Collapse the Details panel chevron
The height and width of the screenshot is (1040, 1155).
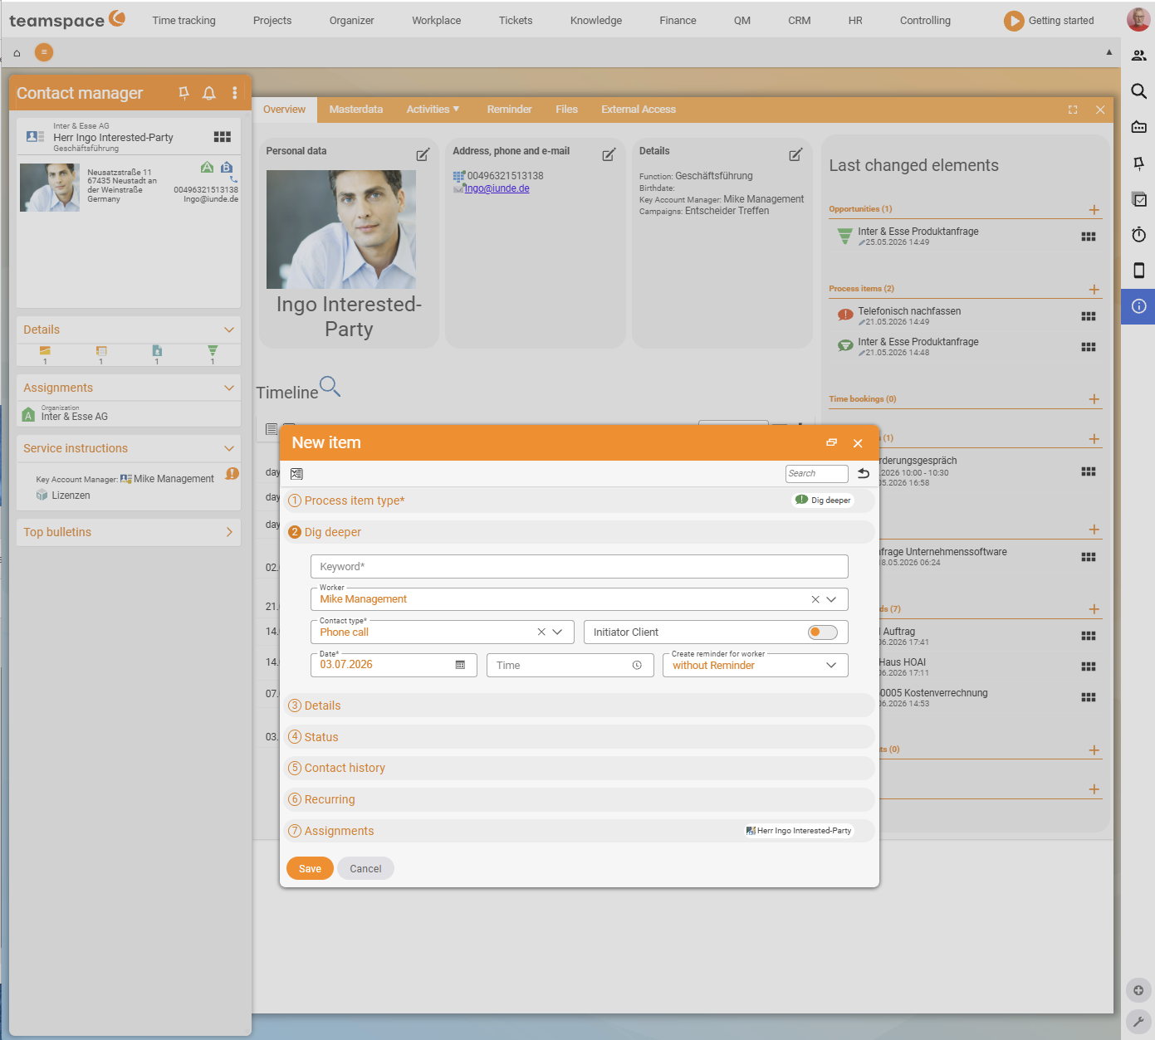[x=229, y=330]
